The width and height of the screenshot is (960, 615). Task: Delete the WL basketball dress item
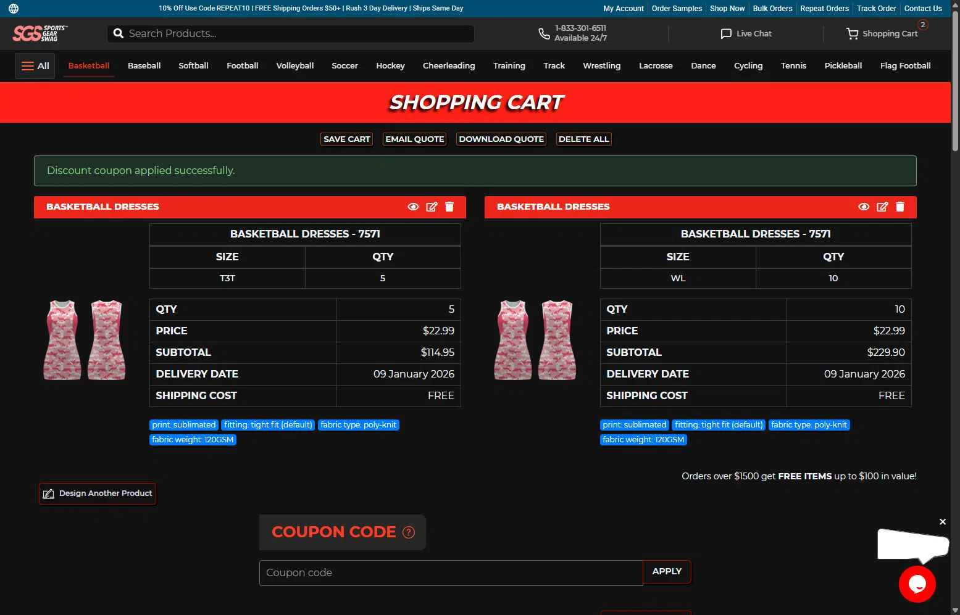click(900, 207)
